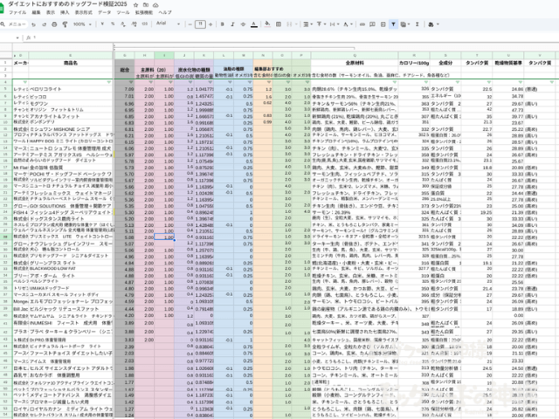This screenshot has width=559, height=419.
Task: Click the redo arrow in the toolbar
Action: pyautogui.click(x=44, y=24)
